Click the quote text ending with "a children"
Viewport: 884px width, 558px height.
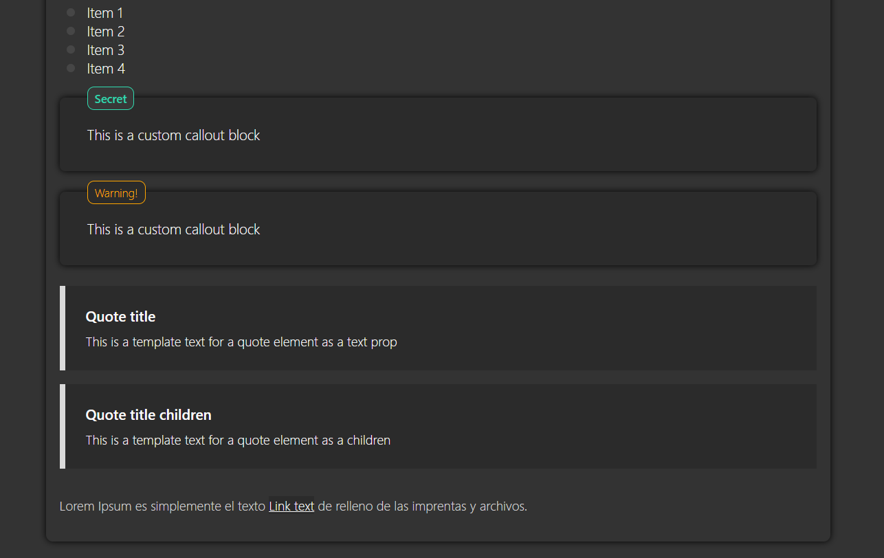tap(238, 440)
